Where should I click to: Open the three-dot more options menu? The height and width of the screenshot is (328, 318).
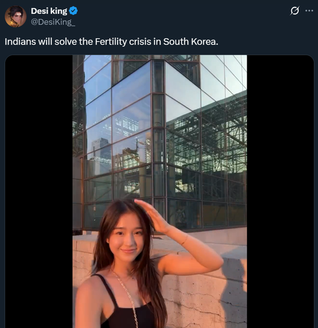[309, 11]
